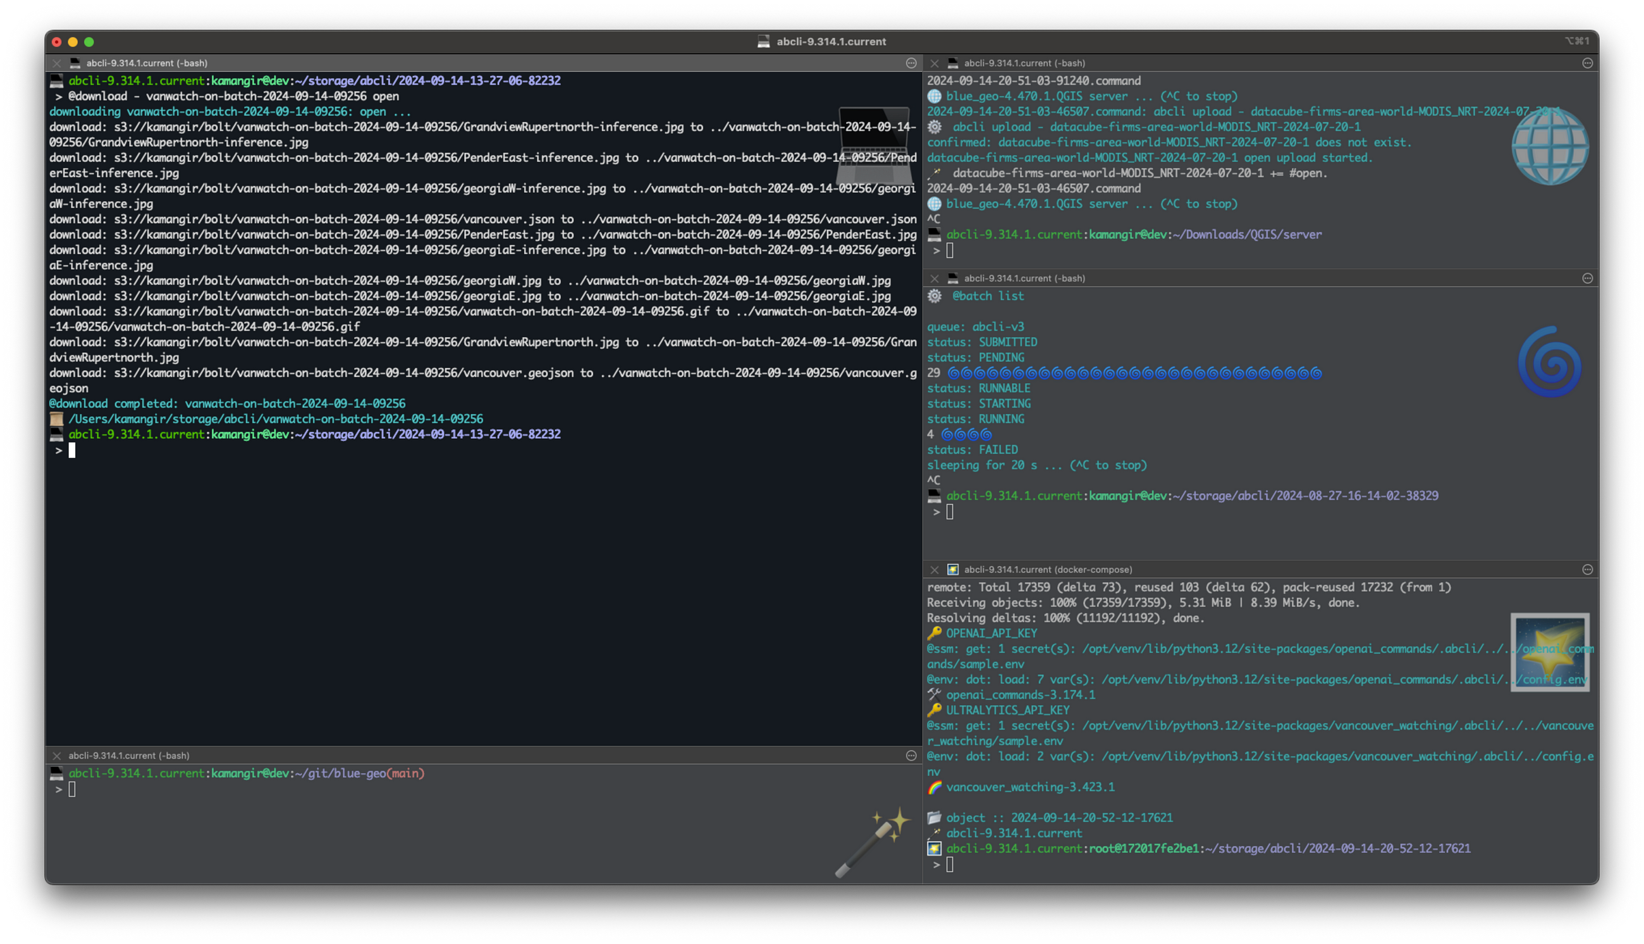This screenshot has width=1644, height=944.
Task: Click the scroll icon beside /Users/kamangir/storage path
Action: (56, 419)
